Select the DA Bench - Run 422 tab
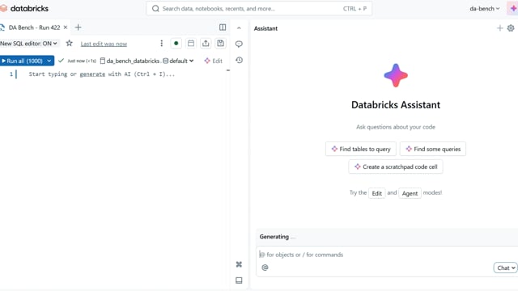This screenshot has height=291, width=518. tap(34, 27)
